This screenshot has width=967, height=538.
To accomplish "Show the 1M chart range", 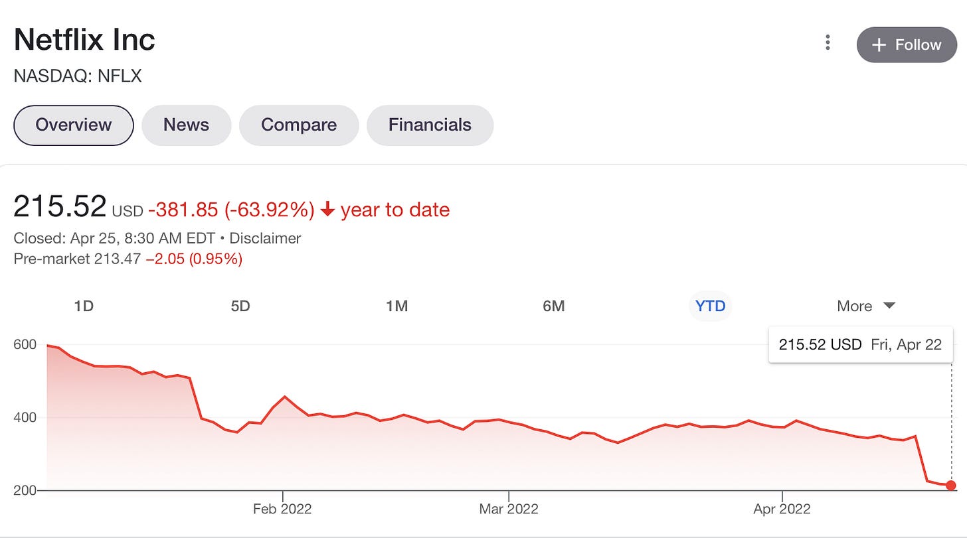I will coord(397,306).
